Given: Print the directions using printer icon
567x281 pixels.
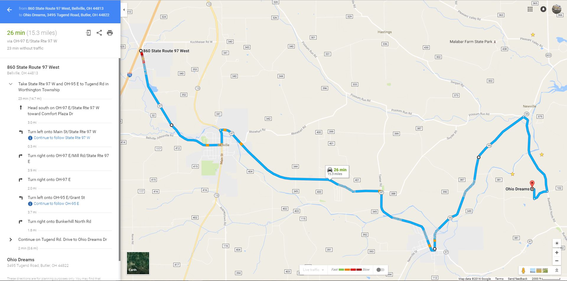Looking at the screenshot, I should tap(110, 33).
